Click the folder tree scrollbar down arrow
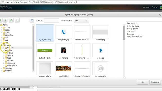This screenshot has width=162, height=91. pyautogui.click(x=33, y=71)
